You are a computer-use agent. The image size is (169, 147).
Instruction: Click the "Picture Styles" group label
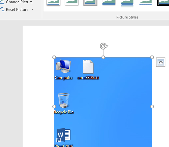click(x=127, y=17)
